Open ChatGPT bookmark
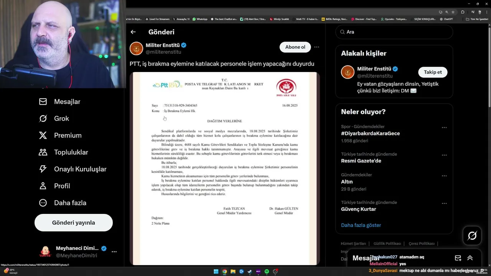This screenshot has width=491, height=276. point(446,19)
